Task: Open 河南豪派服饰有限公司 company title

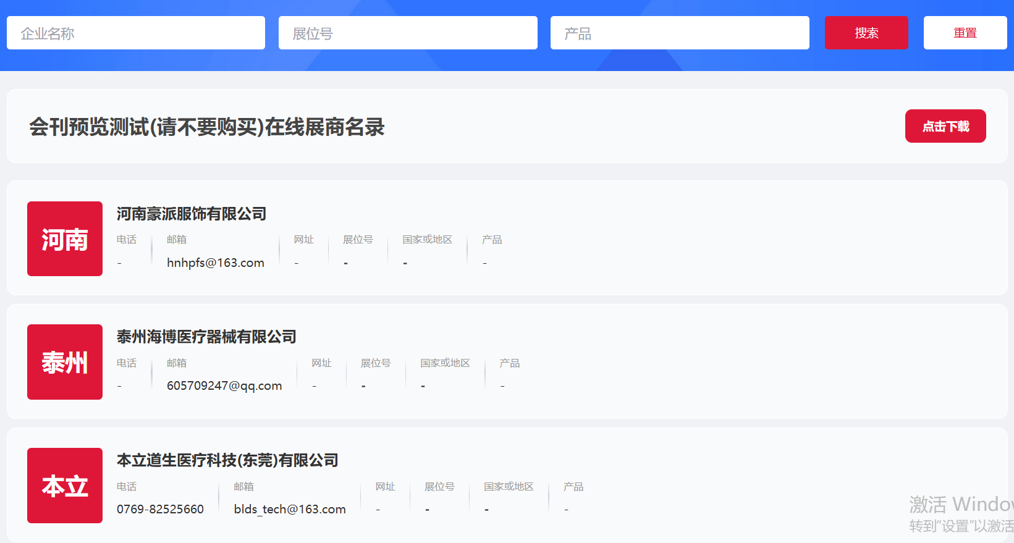Action: tap(192, 214)
